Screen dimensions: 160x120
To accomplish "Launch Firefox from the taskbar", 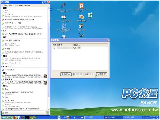I will click(15, 118).
